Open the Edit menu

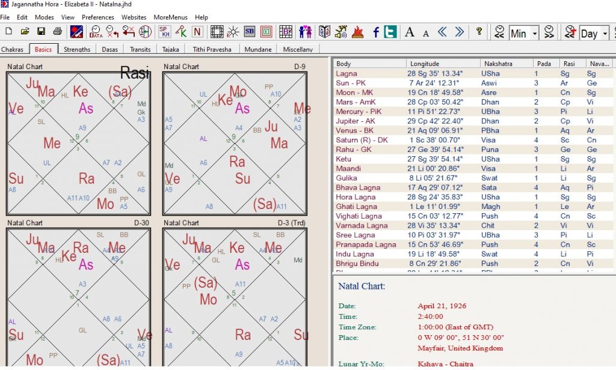(22, 17)
